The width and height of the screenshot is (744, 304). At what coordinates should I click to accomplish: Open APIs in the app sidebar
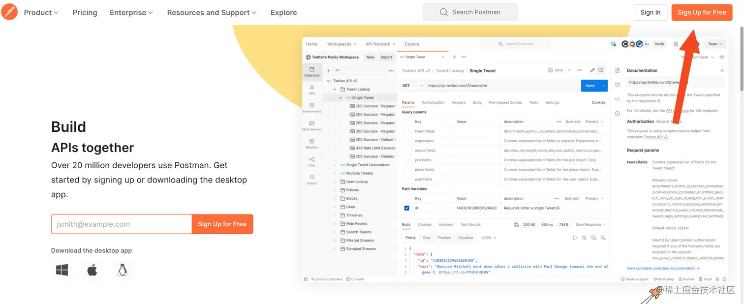(x=311, y=90)
